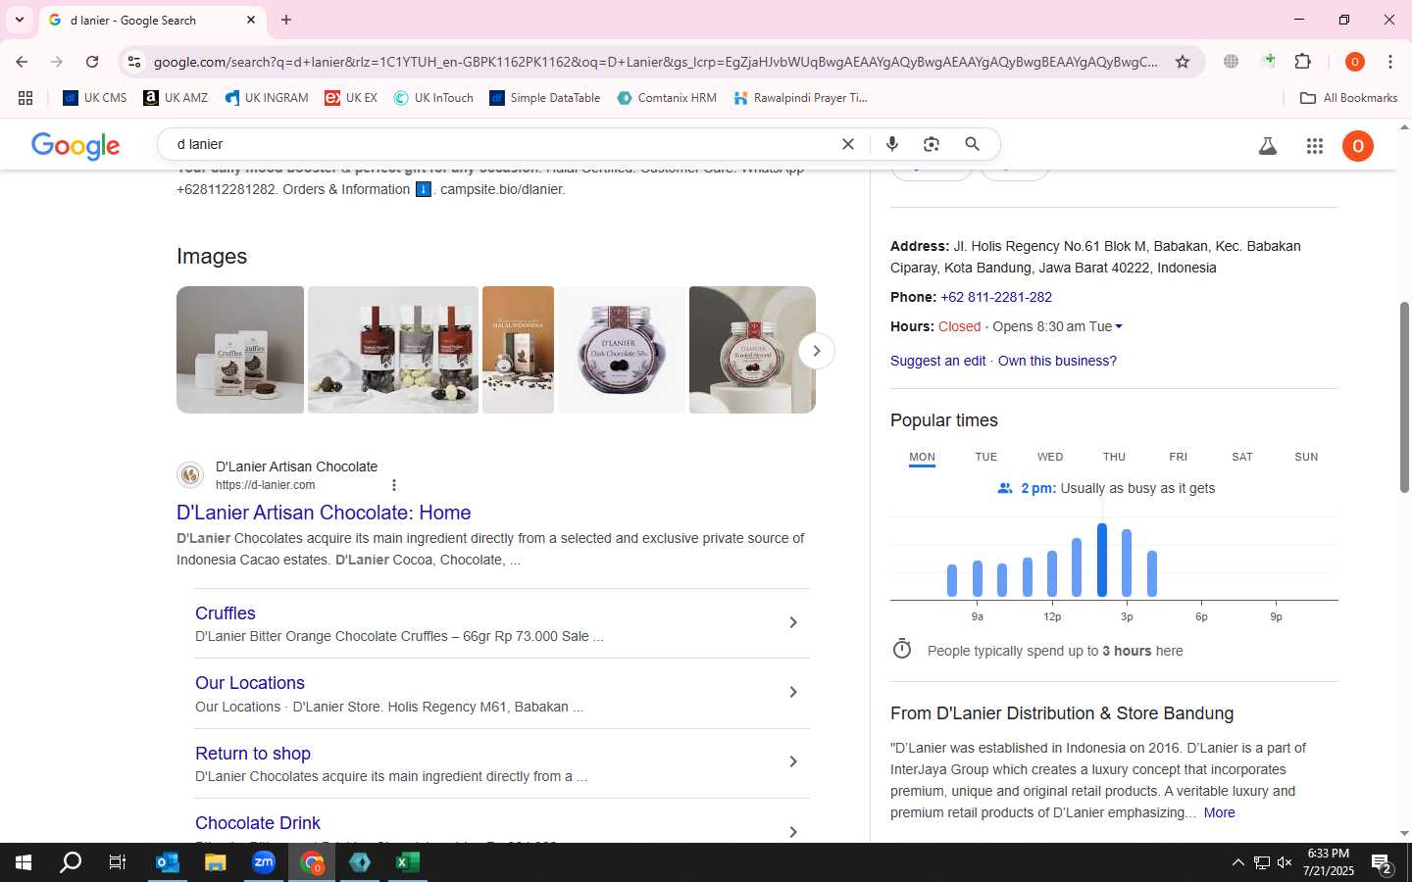This screenshot has height=882, width=1412.
Task: Open the Return to shop sitelink arrow
Action: pyautogui.click(x=793, y=761)
